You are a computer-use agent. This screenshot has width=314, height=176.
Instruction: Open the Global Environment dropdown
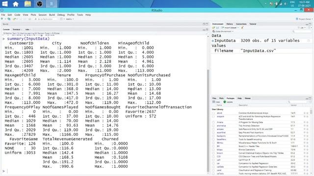tap(223, 31)
